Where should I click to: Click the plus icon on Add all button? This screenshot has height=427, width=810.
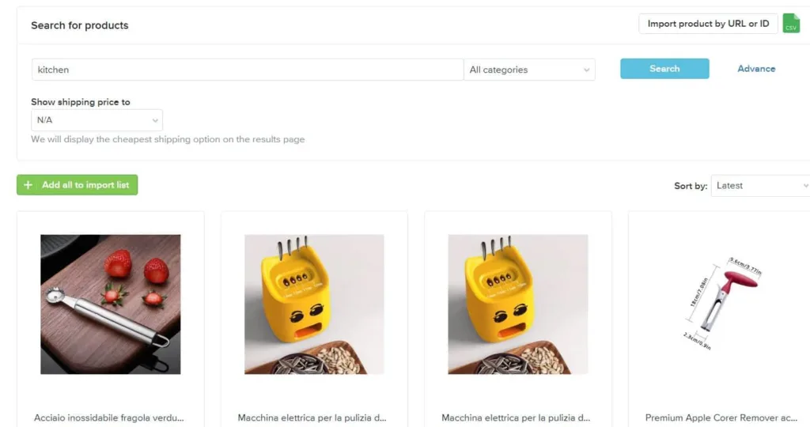pos(28,185)
